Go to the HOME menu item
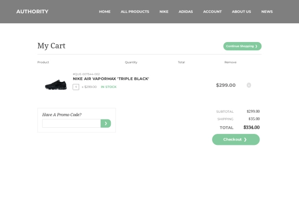299x224 pixels. point(105,12)
